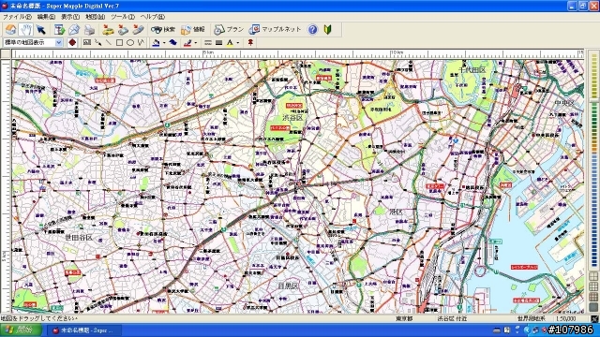This screenshot has width=600, height=337.
Task: Click the 検索 search button
Action: [162, 29]
